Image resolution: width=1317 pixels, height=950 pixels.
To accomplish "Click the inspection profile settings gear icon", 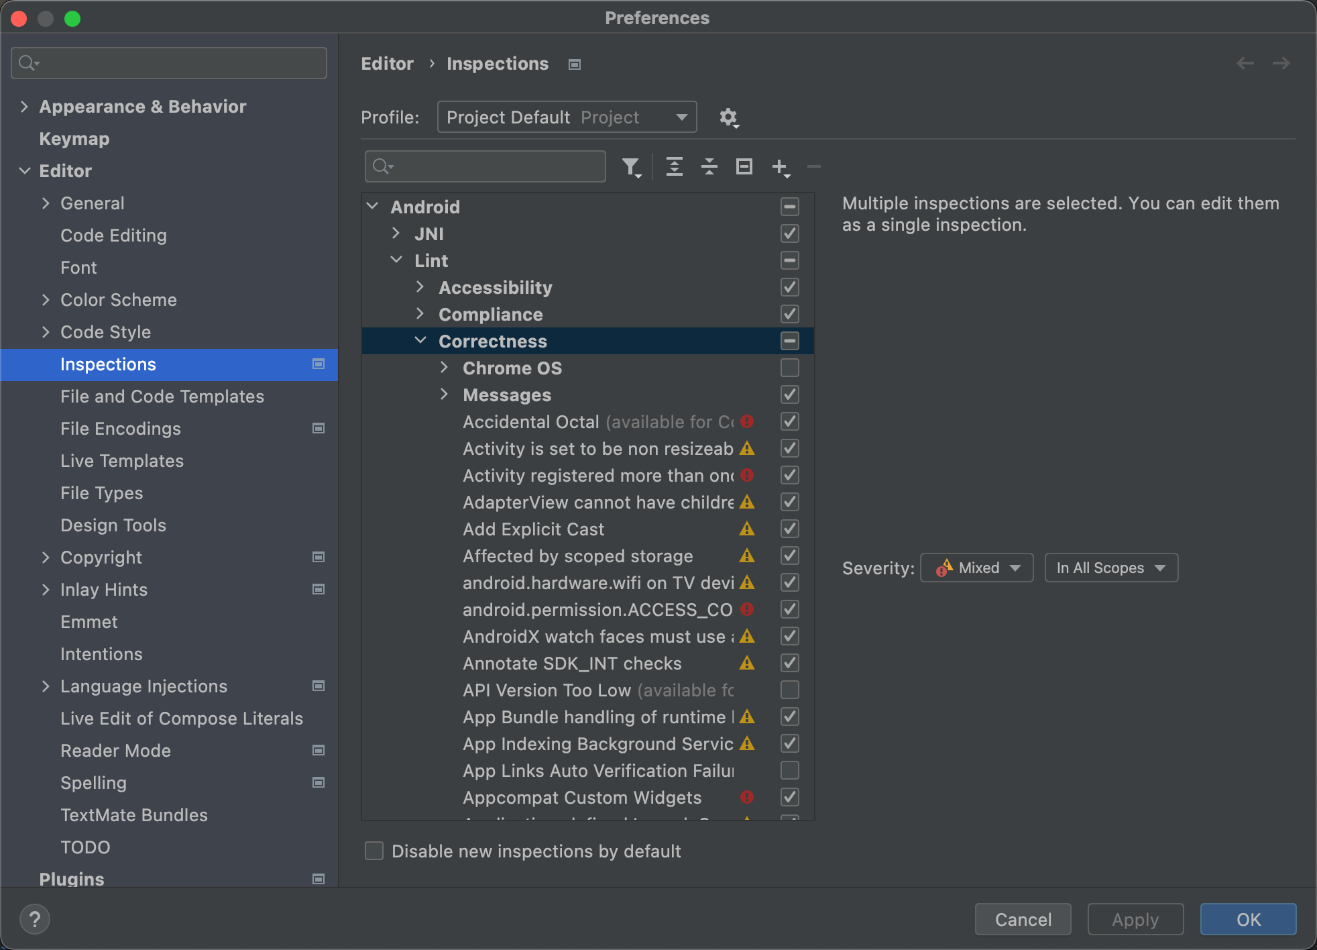I will tap(729, 117).
